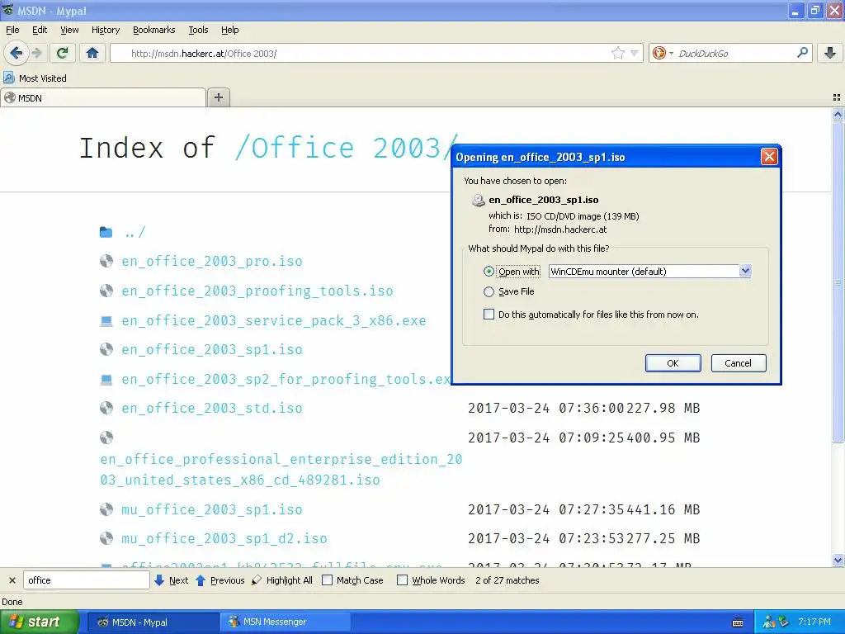This screenshot has height=634, width=845.
Task: Select the Open with radio button
Action: [489, 272]
